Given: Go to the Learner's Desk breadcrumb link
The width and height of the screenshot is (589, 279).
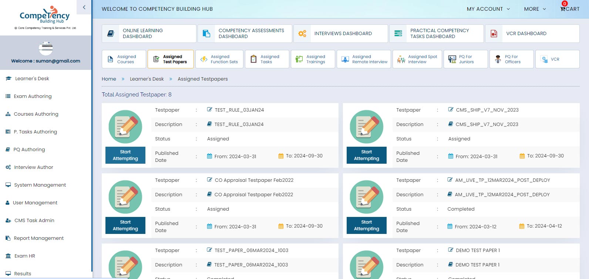Looking at the screenshot, I should coord(147,79).
